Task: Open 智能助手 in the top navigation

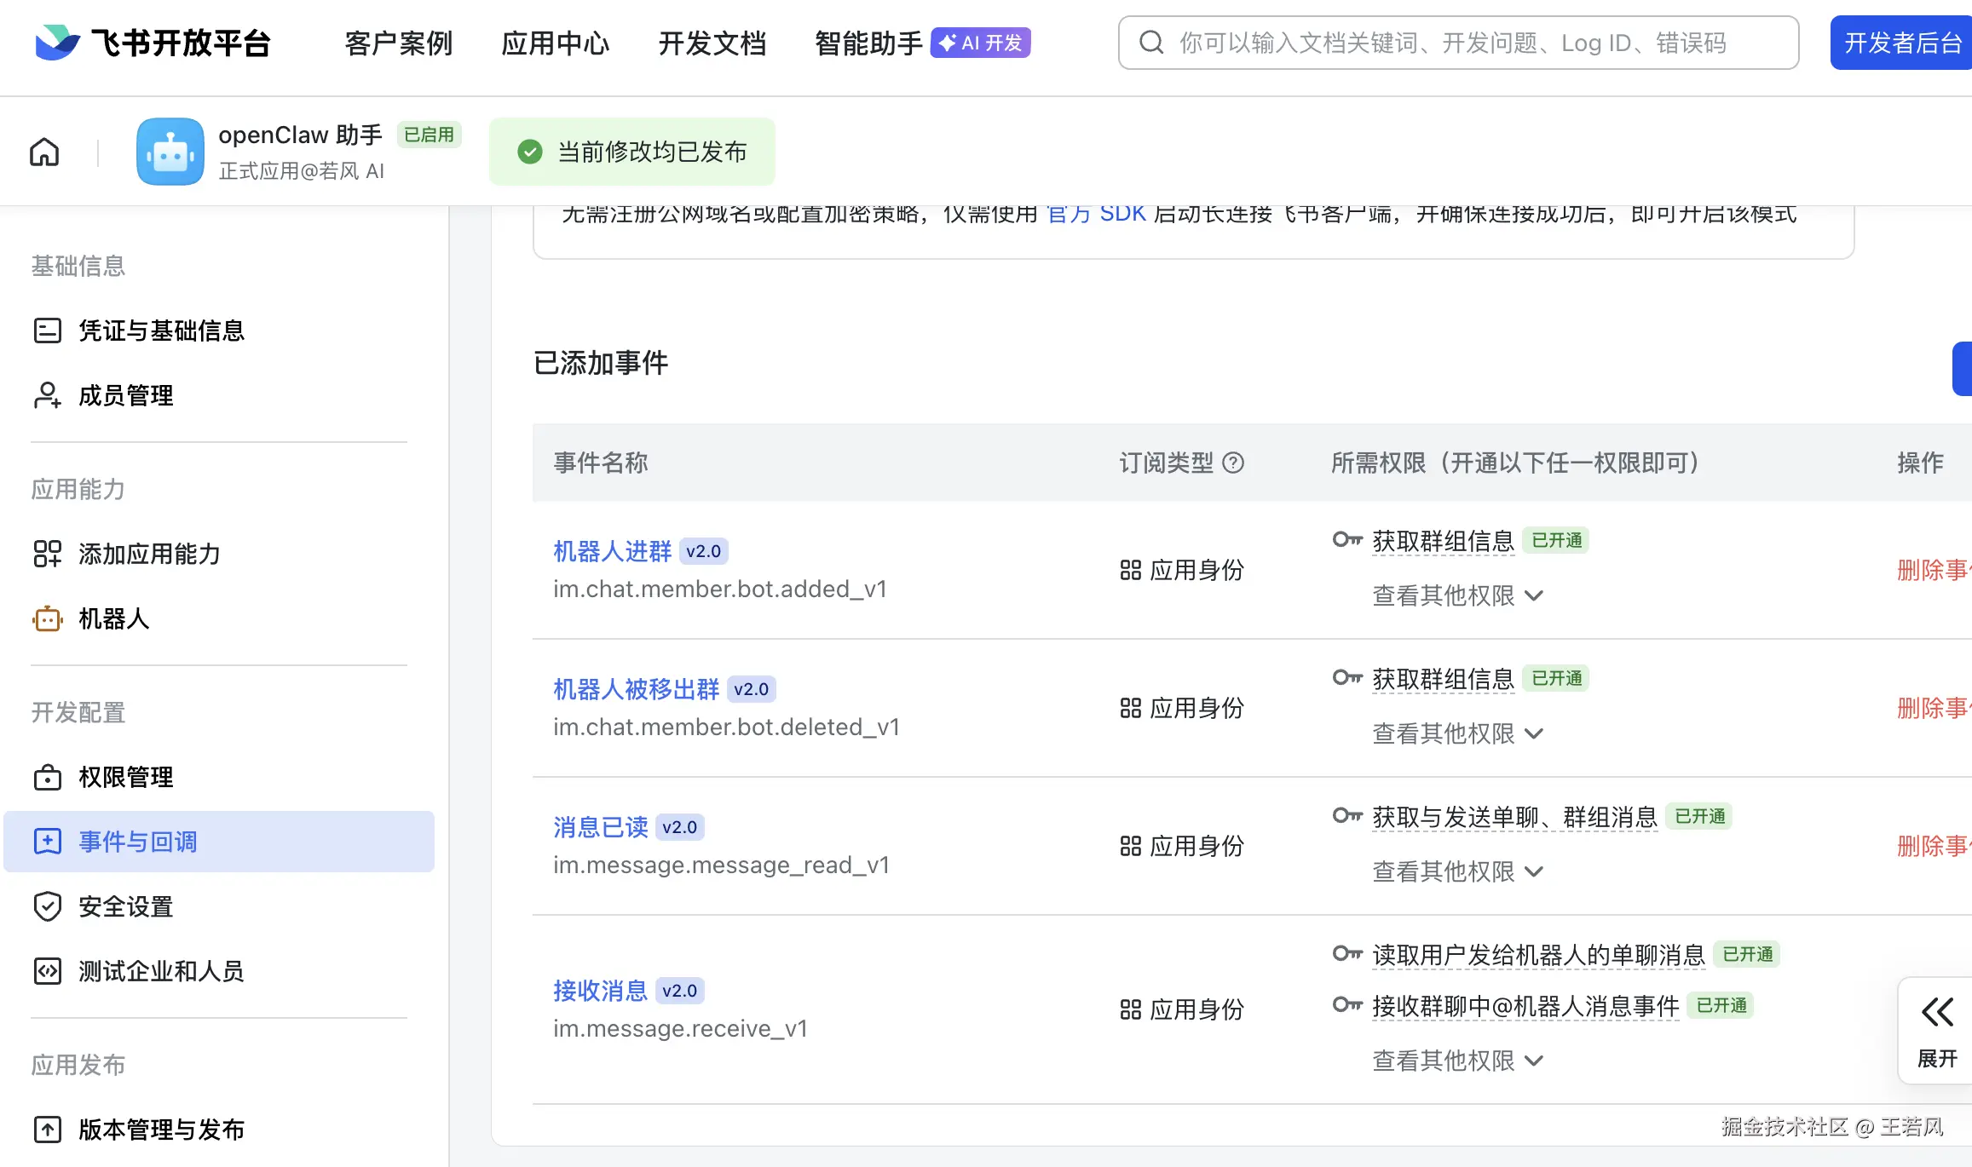Action: point(868,43)
